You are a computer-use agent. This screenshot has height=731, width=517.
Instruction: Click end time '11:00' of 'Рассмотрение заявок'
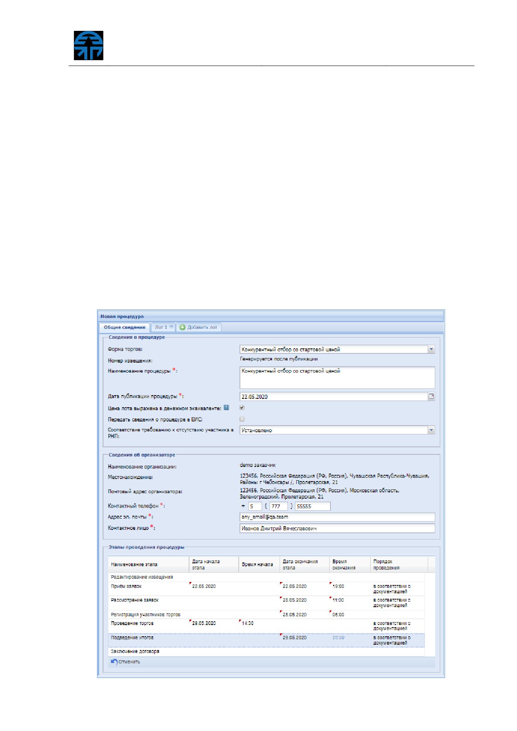tap(338, 600)
